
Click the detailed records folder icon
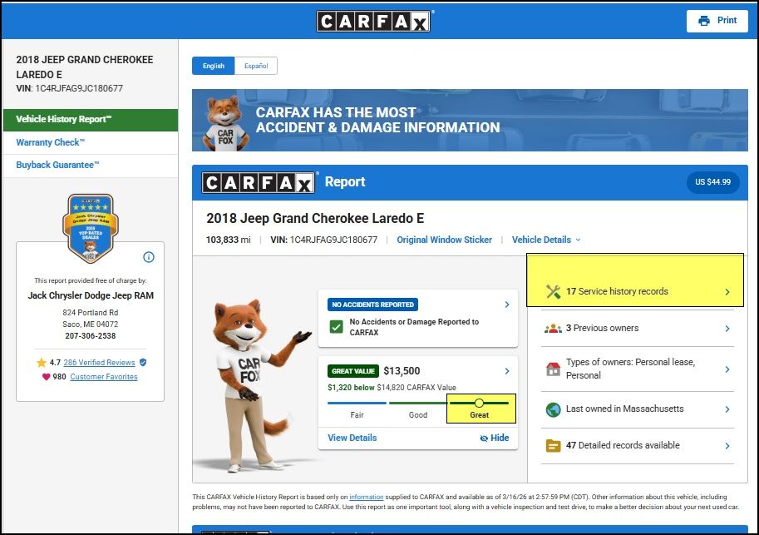click(553, 446)
